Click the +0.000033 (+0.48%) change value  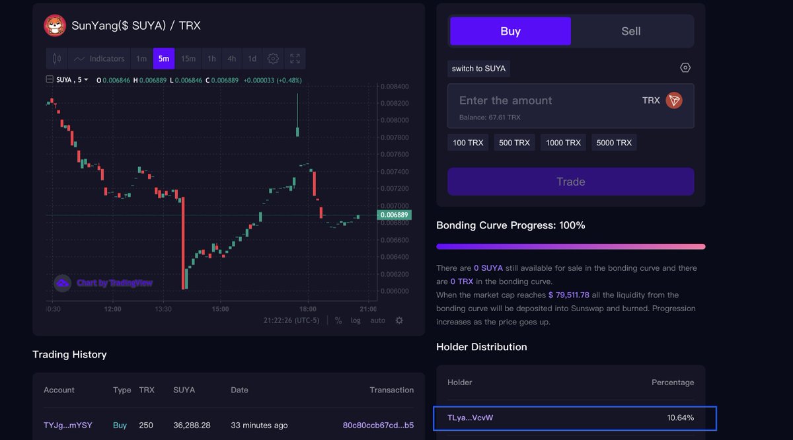coord(272,80)
